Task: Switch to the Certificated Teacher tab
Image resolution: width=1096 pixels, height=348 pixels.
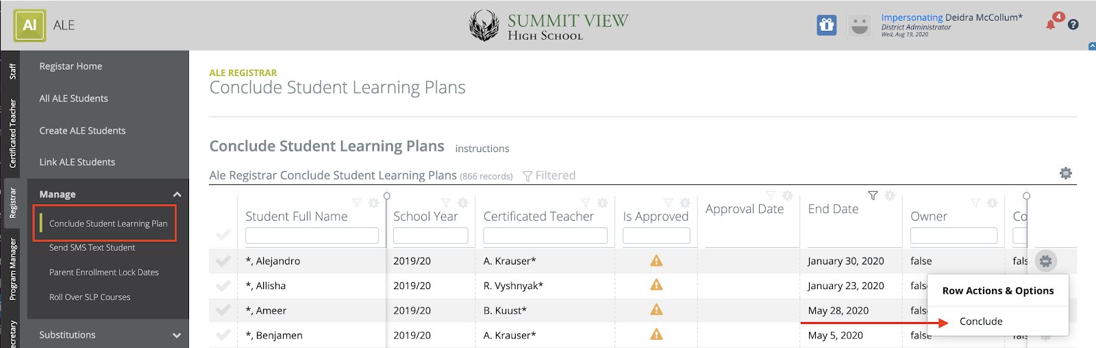Action: coord(12,134)
